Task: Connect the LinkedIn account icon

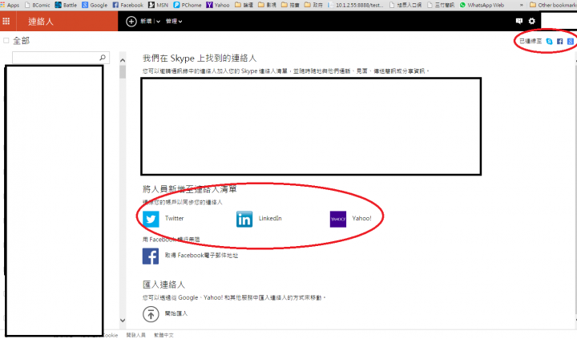Action: click(x=244, y=219)
